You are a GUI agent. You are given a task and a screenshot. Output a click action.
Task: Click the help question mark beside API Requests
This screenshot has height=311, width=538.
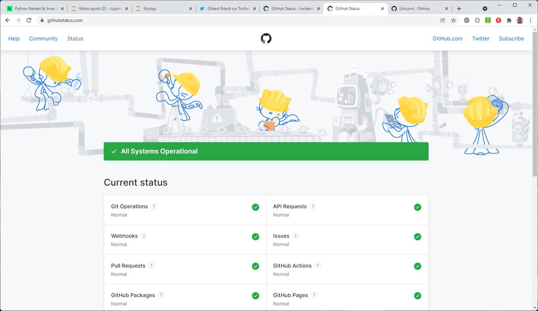coord(313,207)
